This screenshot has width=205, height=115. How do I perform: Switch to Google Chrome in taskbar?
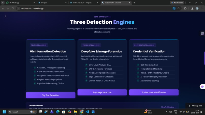pos(81,112)
